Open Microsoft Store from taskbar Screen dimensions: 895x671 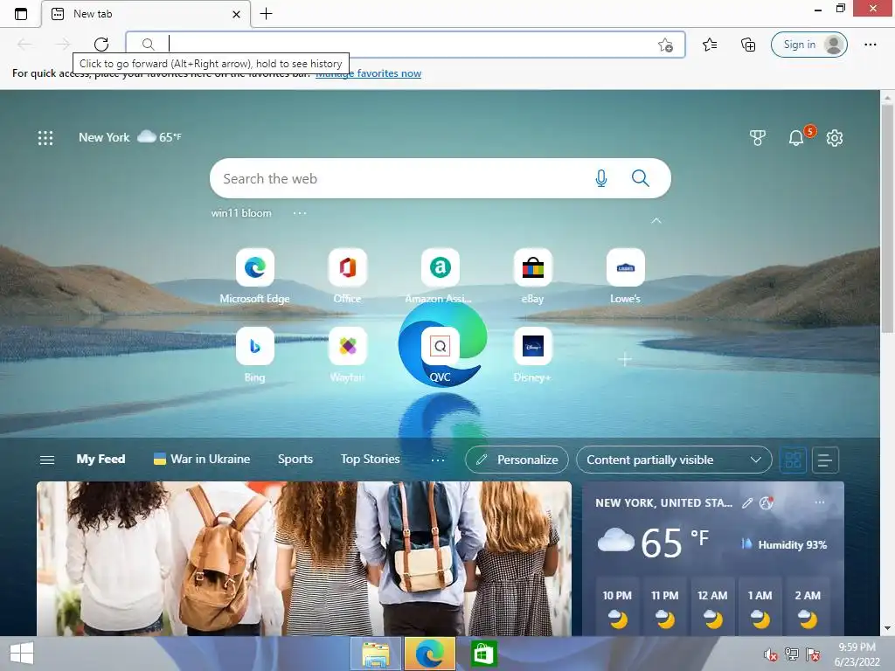point(483,654)
